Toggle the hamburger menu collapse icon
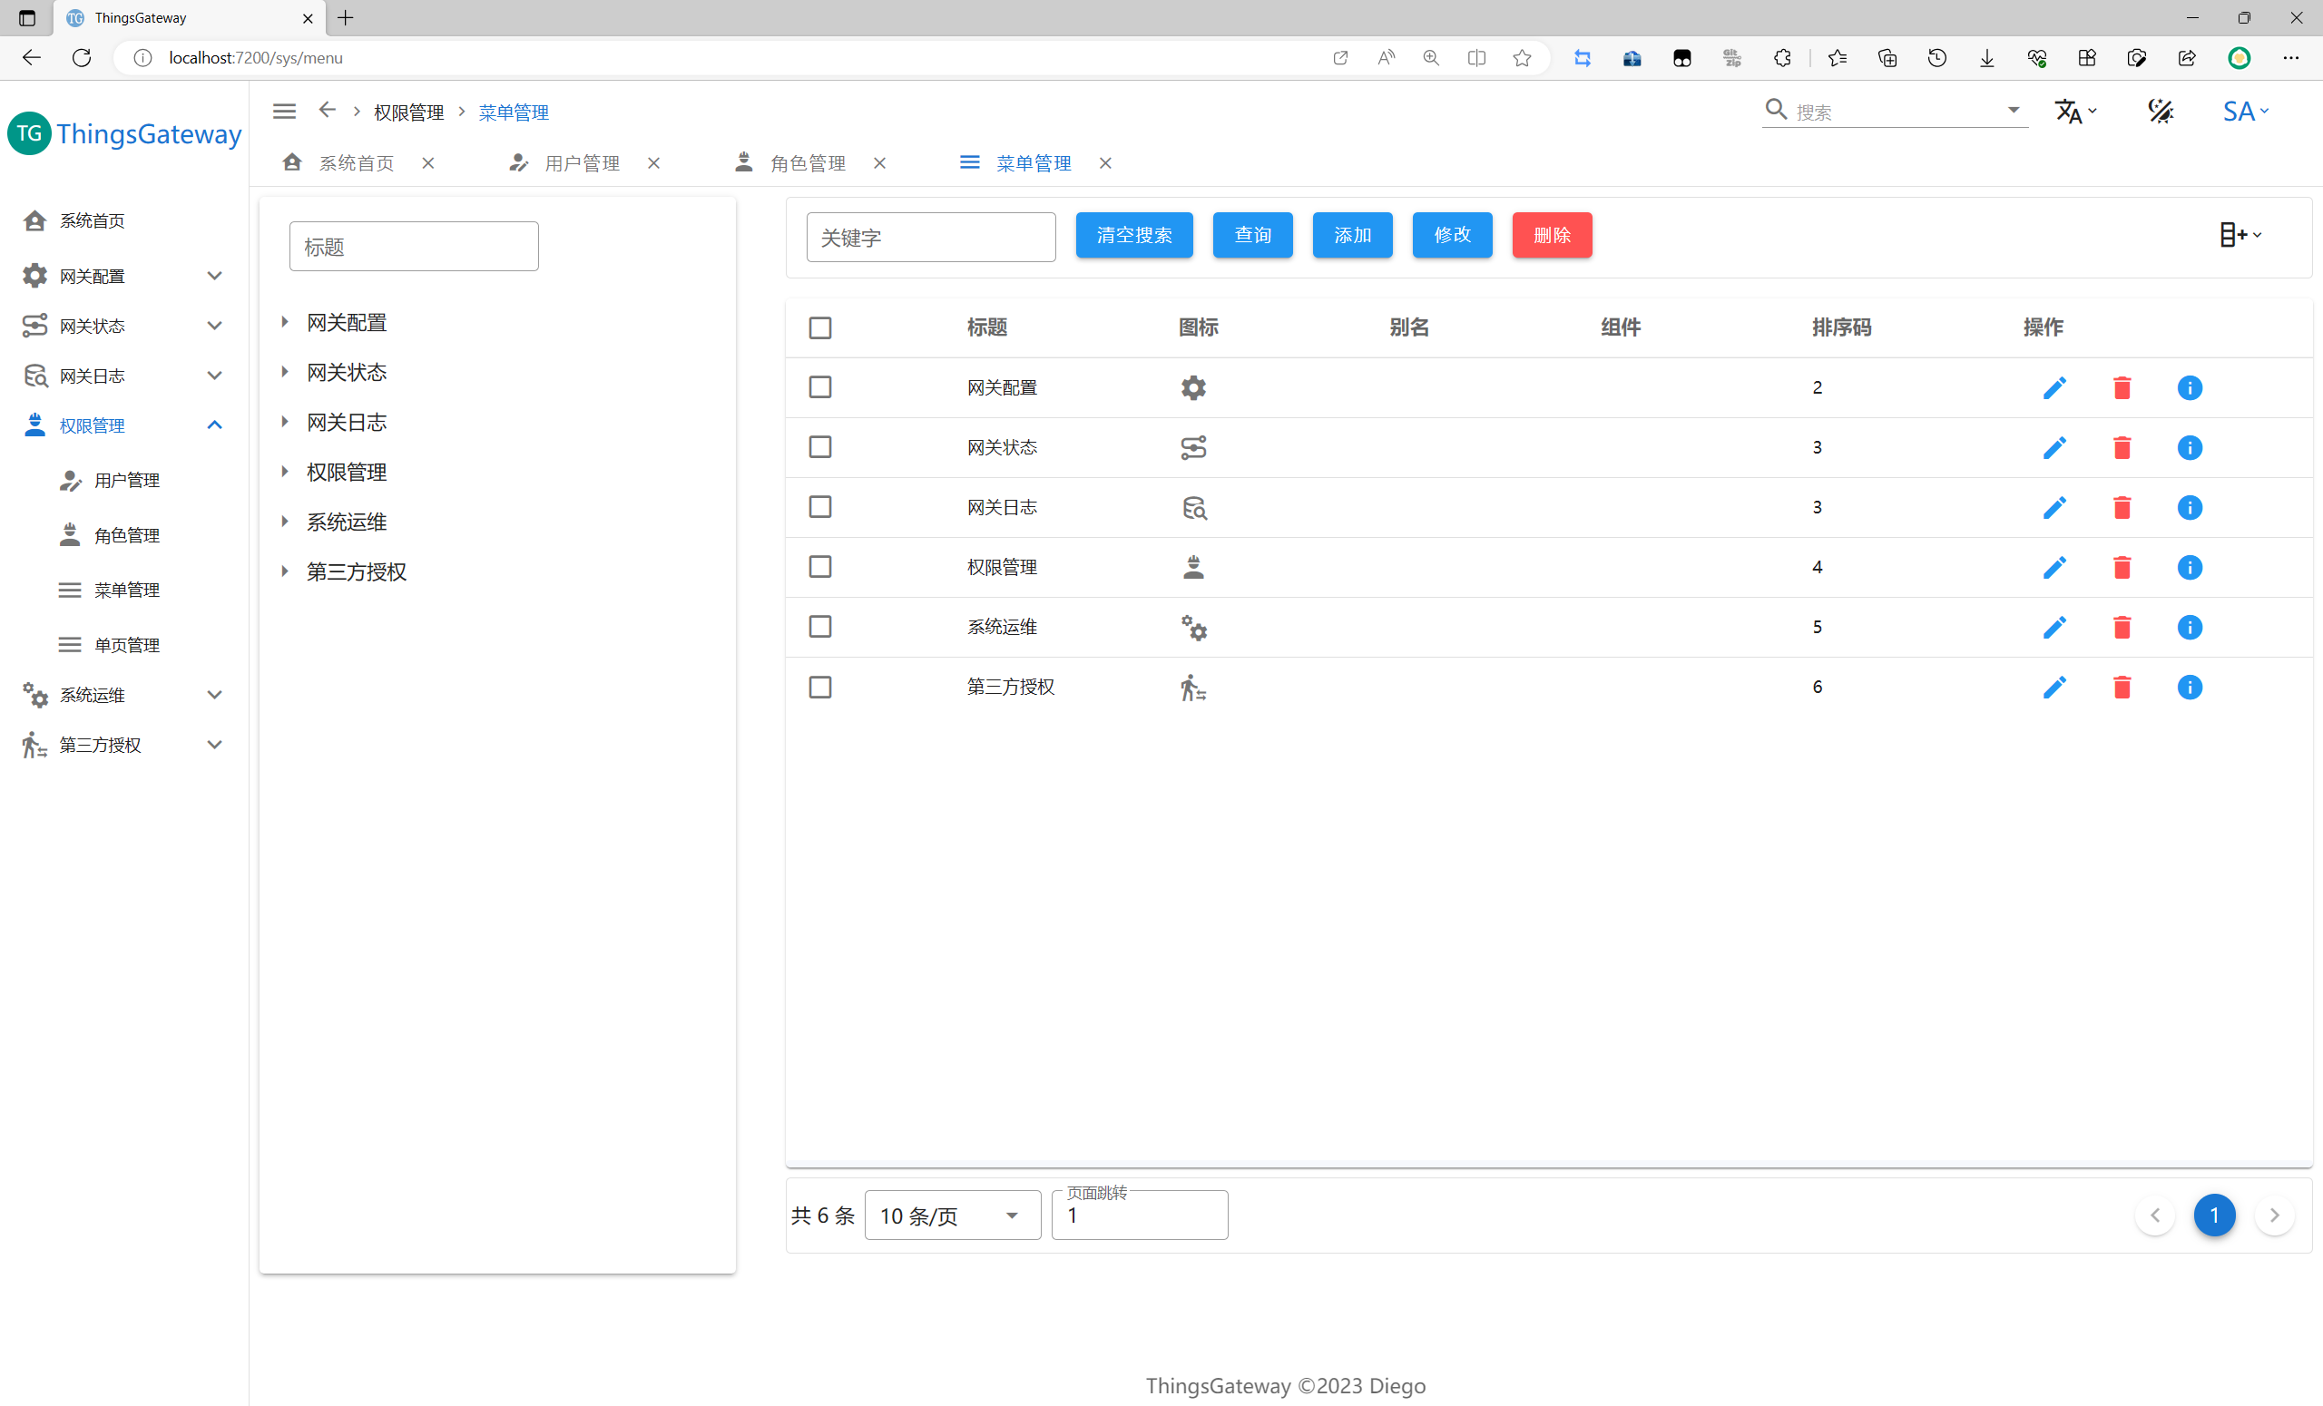 (284, 112)
